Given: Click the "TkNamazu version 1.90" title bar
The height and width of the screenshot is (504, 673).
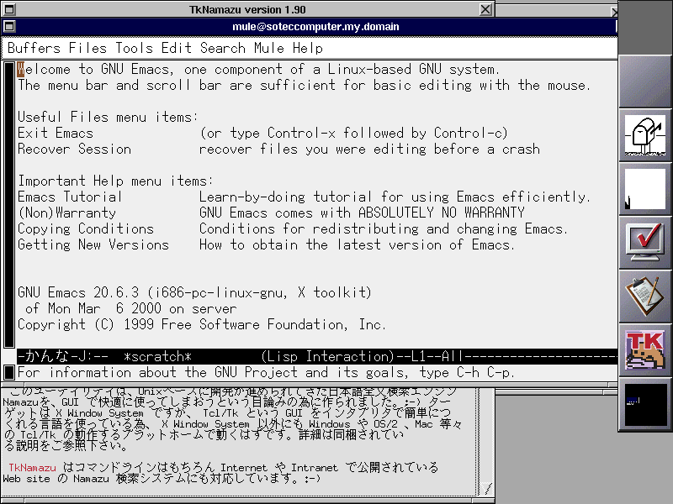Looking at the screenshot, I should pos(247,9).
